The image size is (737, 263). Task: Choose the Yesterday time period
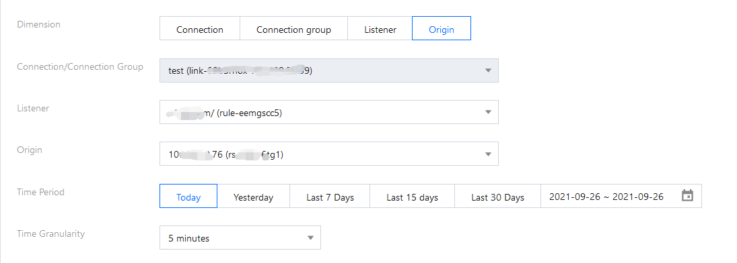tap(253, 196)
